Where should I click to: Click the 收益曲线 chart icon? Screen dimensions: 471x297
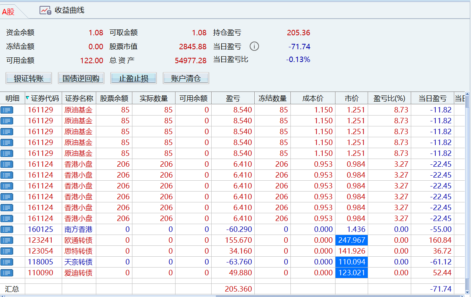tap(45, 10)
